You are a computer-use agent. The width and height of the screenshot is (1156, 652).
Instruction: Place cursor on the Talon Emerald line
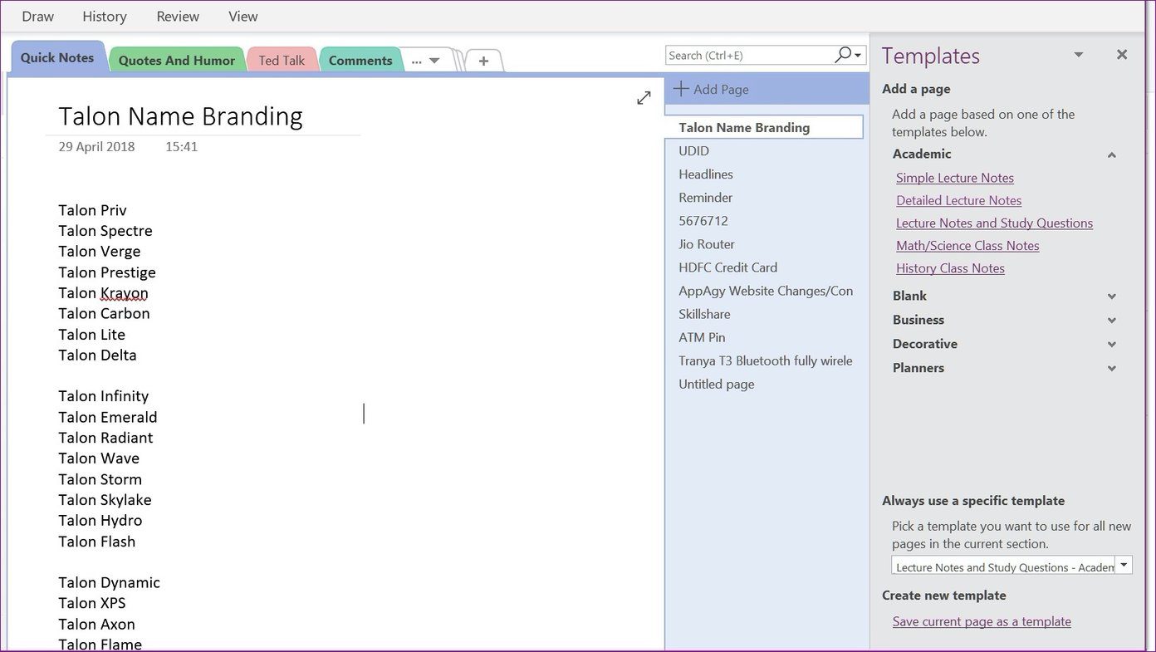tap(108, 417)
